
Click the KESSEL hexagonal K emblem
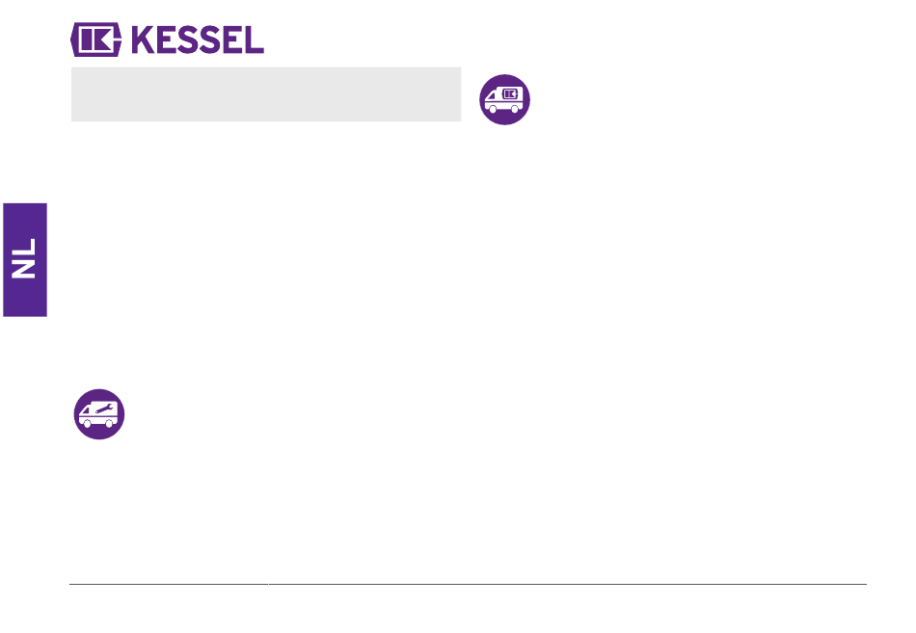coord(95,40)
